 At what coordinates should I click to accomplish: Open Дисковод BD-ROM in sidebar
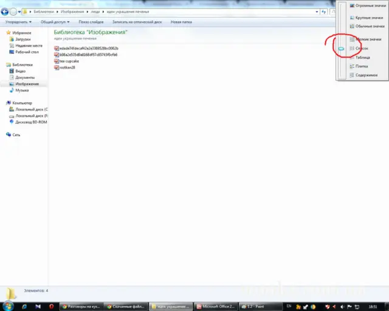pos(29,122)
